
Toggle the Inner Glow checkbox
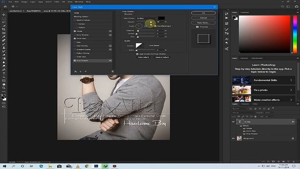[x=75, y=38]
